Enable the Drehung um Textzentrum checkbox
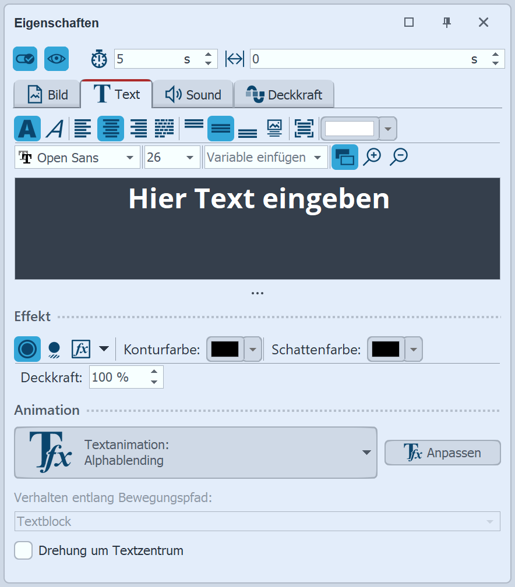Image resolution: width=515 pixels, height=587 pixels. (23, 550)
